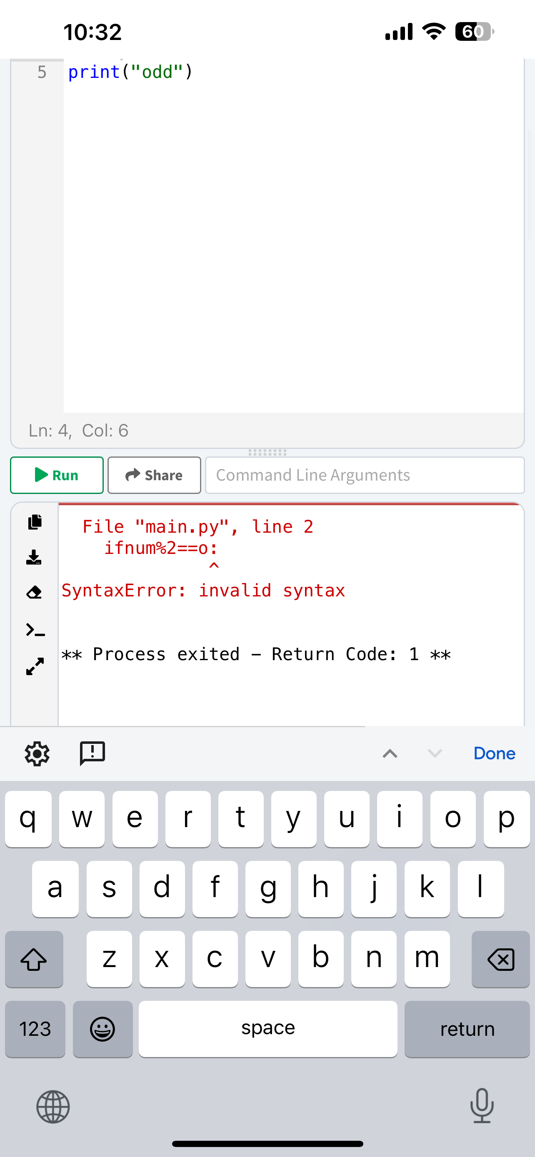Download the output using download icon
Viewport: 535px width, 1157px height.
click(34, 557)
